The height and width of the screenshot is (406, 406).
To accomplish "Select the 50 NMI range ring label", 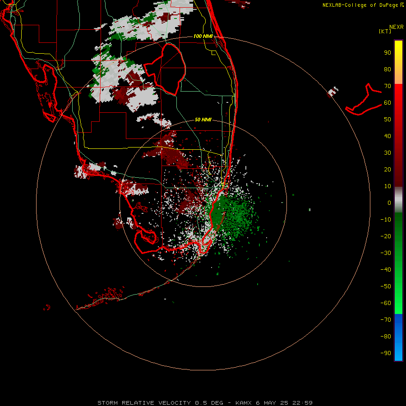I will pos(203,120).
